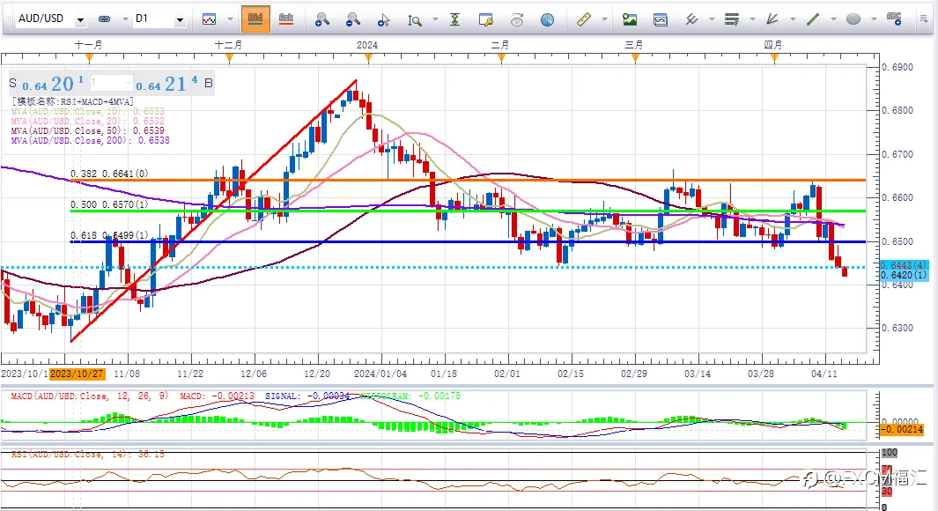This screenshot has height=511, width=938.
Task: Click the 0.382 0.6641 Fibonacci label
Action: (x=109, y=174)
